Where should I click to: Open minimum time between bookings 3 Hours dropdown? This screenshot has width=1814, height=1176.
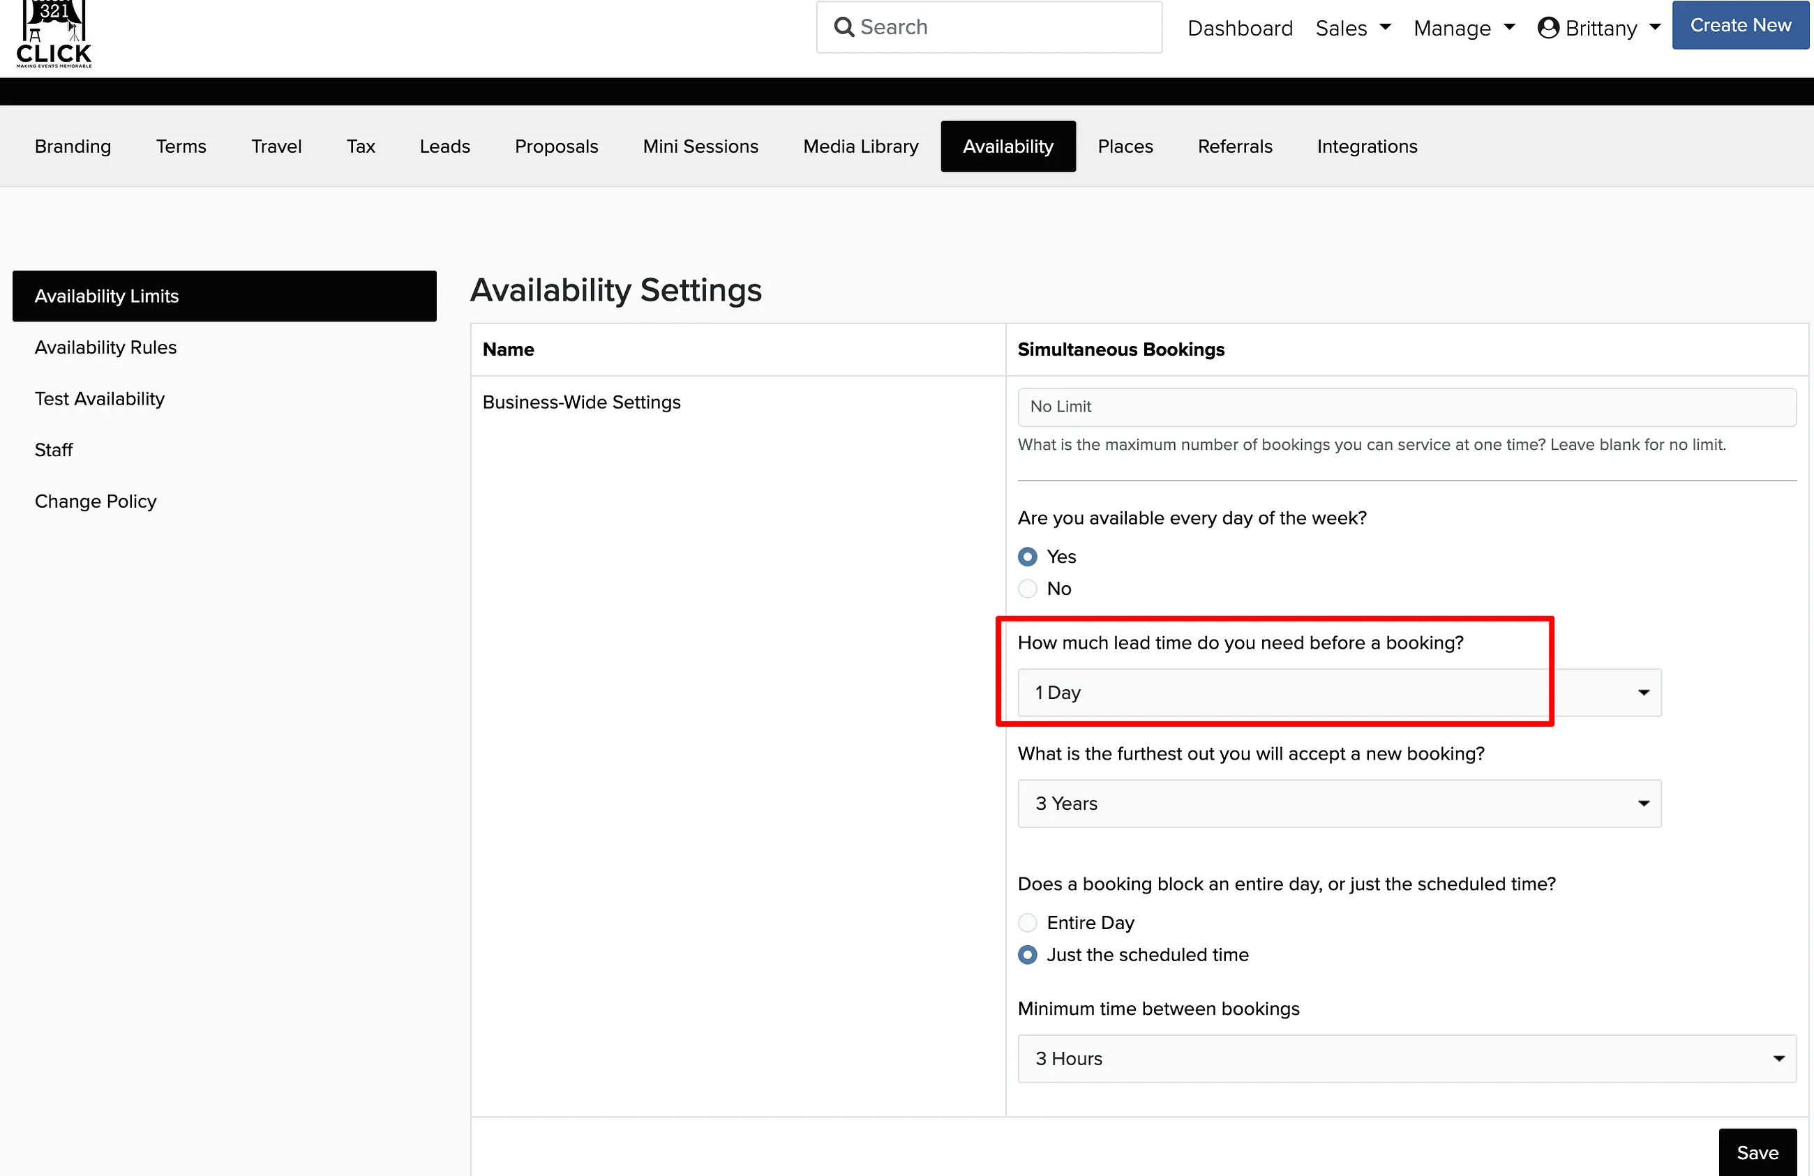pyautogui.click(x=1407, y=1059)
